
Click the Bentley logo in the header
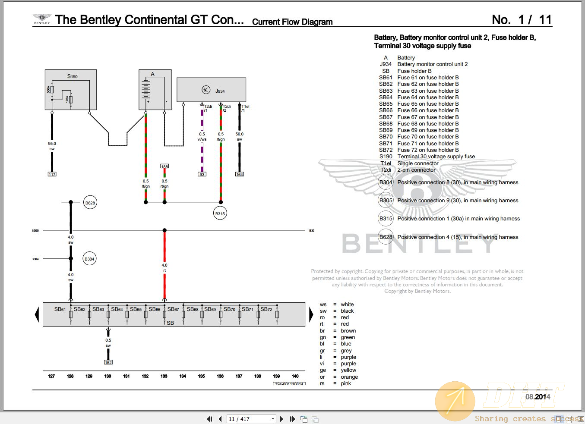tap(42, 19)
